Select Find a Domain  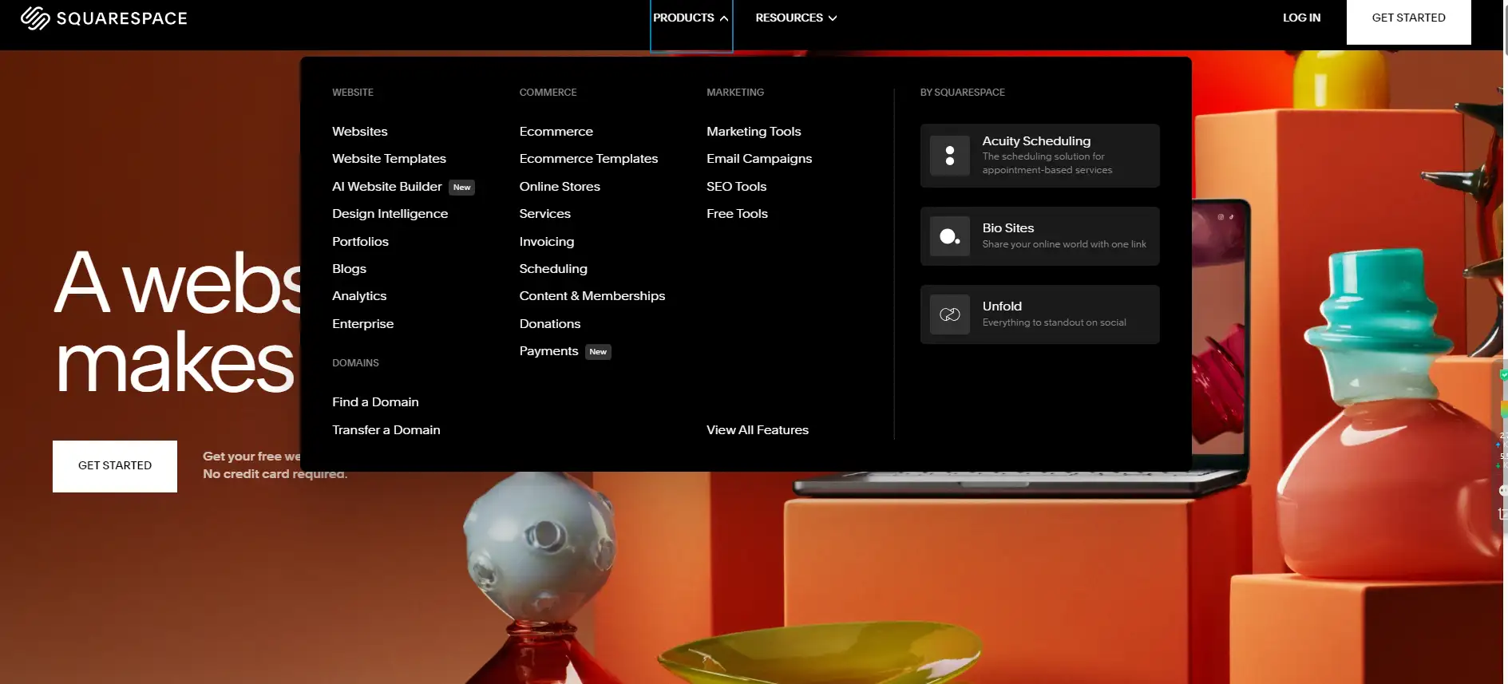tap(375, 402)
